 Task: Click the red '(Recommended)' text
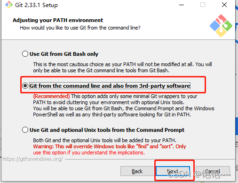tap(51, 96)
